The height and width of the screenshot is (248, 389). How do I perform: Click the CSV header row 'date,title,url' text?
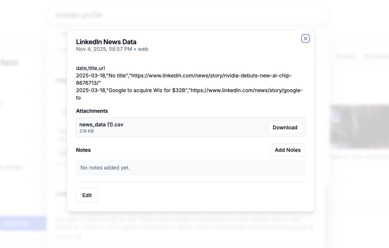tap(91, 68)
